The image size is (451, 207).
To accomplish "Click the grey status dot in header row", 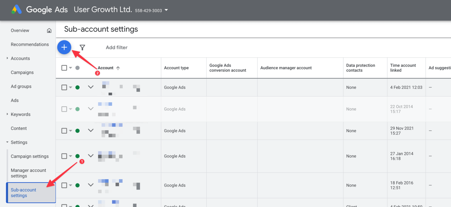I will [77, 68].
